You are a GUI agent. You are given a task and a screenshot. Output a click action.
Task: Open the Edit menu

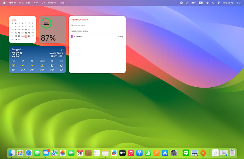point(28,3)
